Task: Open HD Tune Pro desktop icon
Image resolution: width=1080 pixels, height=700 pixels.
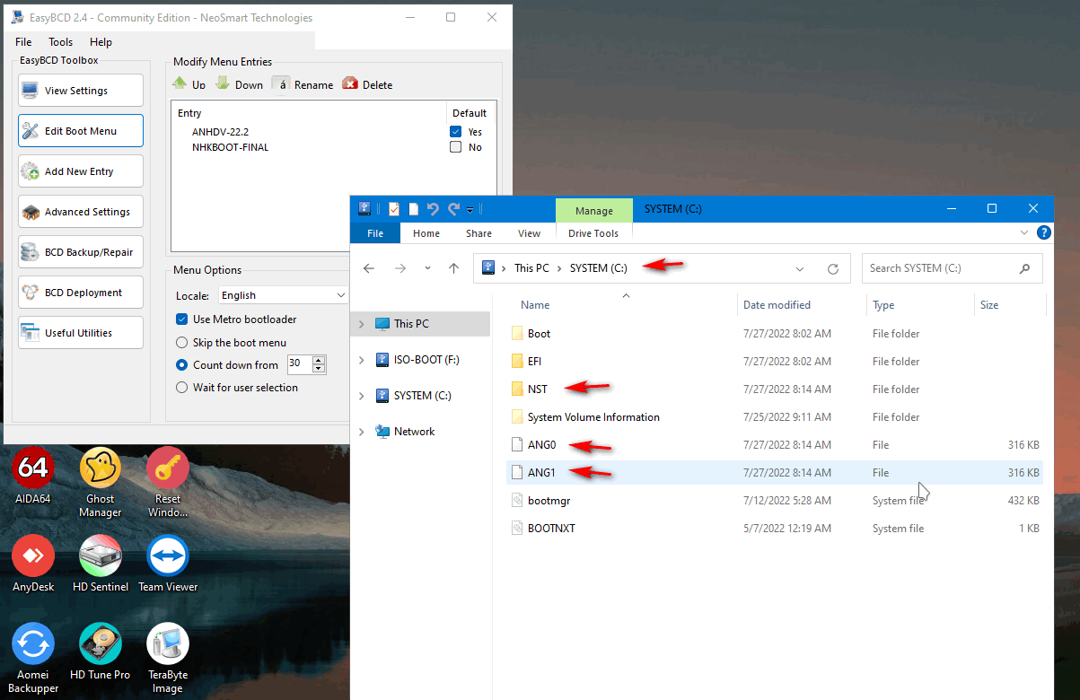Action: (101, 652)
